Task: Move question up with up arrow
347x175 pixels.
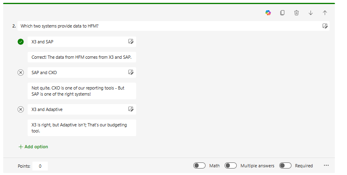Action: click(325, 13)
